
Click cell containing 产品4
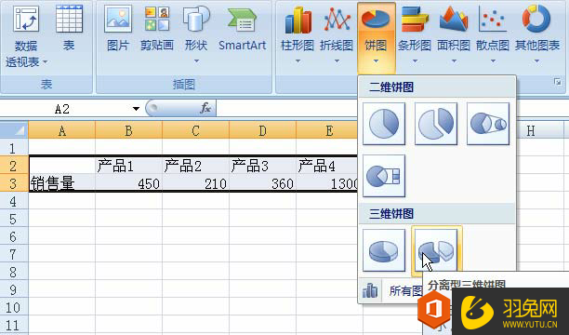click(x=327, y=166)
